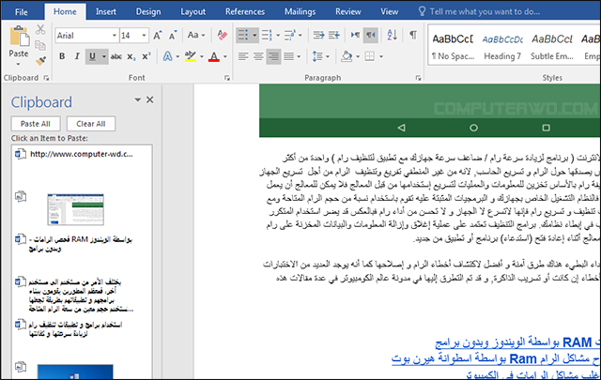Viewport: 601px width, 380px height.
Task: Switch to the Review tab
Action: click(x=348, y=12)
